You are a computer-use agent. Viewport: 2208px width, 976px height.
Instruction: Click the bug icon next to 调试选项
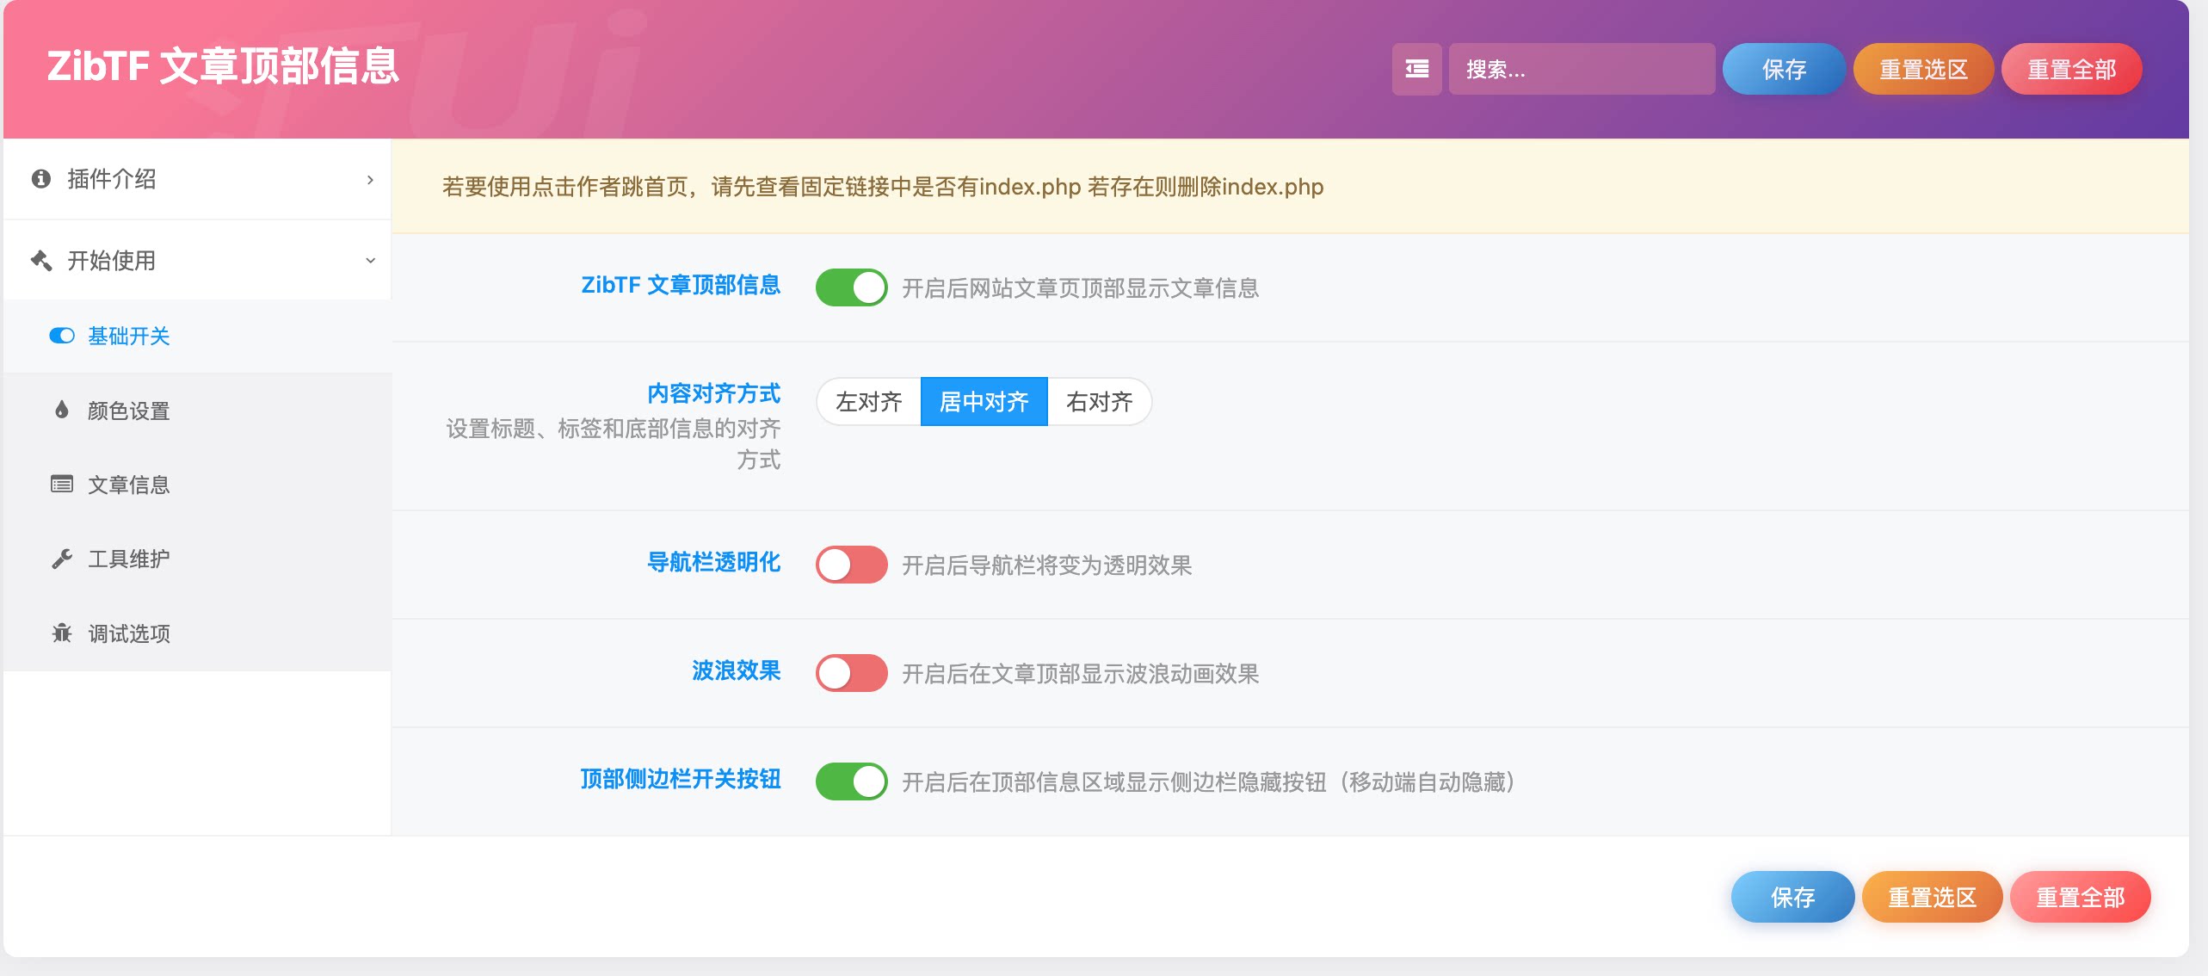(60, 633)
